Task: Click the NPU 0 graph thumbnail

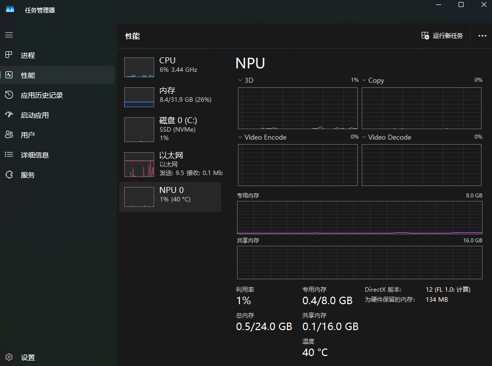Action: click(139, 196)
